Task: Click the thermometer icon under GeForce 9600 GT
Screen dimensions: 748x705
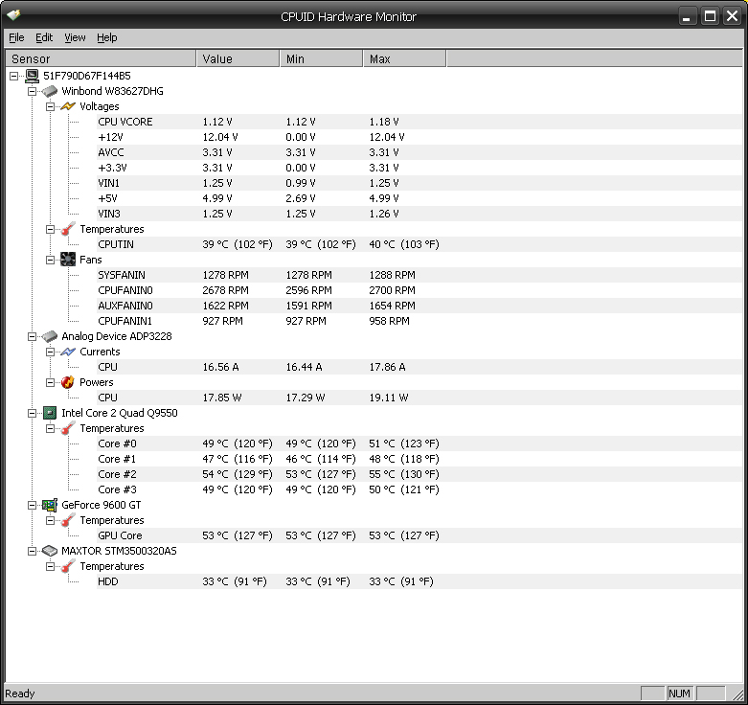Action: (x=68, y=520)
